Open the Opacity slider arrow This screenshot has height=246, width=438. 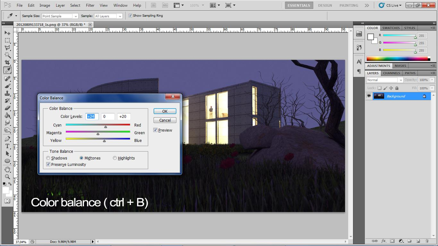[432, 80]
